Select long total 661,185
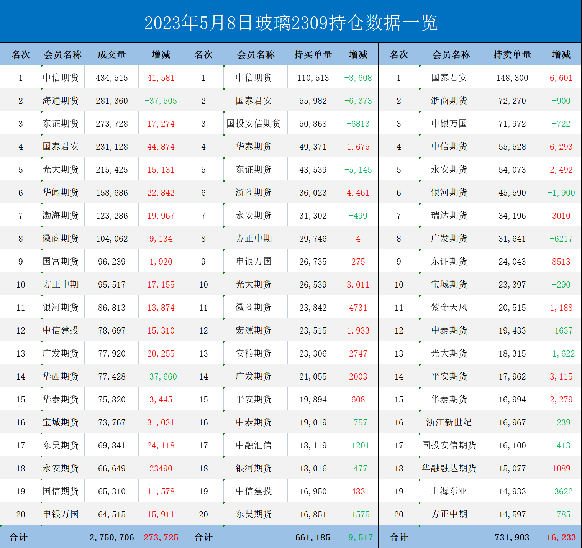The width and height of the screenshot is (582, 548). [x=313, y=537]
